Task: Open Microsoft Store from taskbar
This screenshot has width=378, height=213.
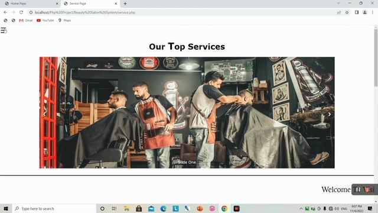Action: coord(139,208)
